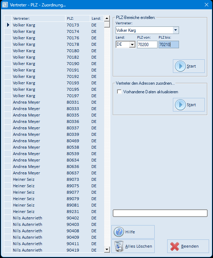
Task: Sort by the Vertreter column header
Action: point(38,19)
